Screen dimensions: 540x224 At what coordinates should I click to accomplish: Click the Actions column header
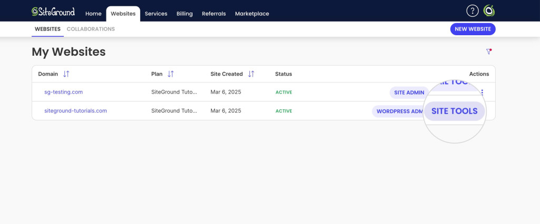tap(479, 74)
